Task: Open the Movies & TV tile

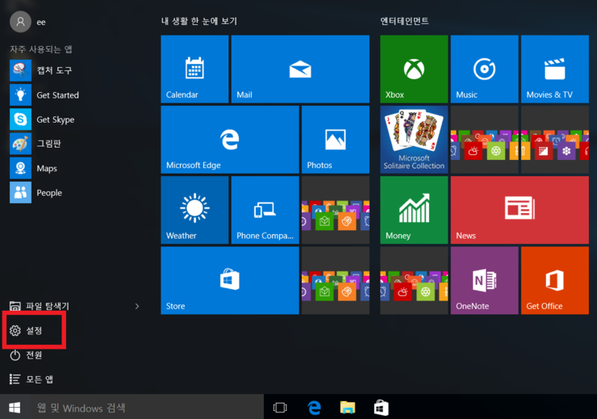Action: click(555, 69)
